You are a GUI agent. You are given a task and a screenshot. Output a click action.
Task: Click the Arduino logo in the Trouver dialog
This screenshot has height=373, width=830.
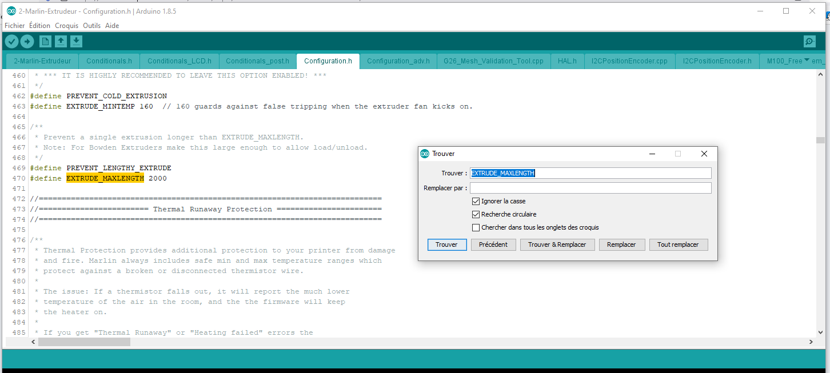pyautogui.click(x=425, y=154)
